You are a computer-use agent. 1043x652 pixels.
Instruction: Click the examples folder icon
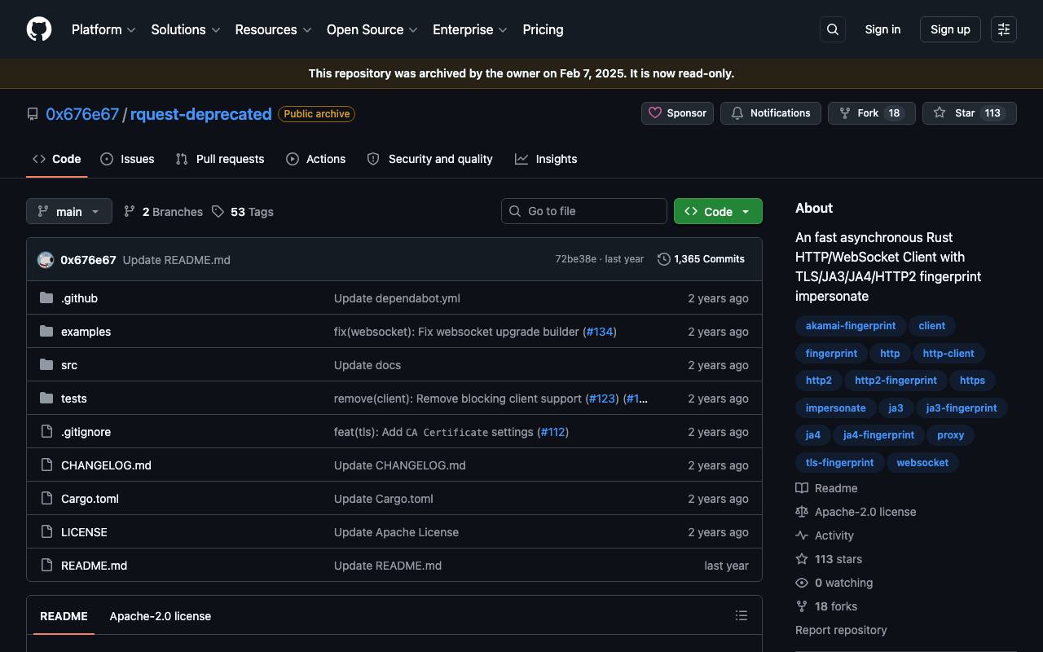point(46,332)
